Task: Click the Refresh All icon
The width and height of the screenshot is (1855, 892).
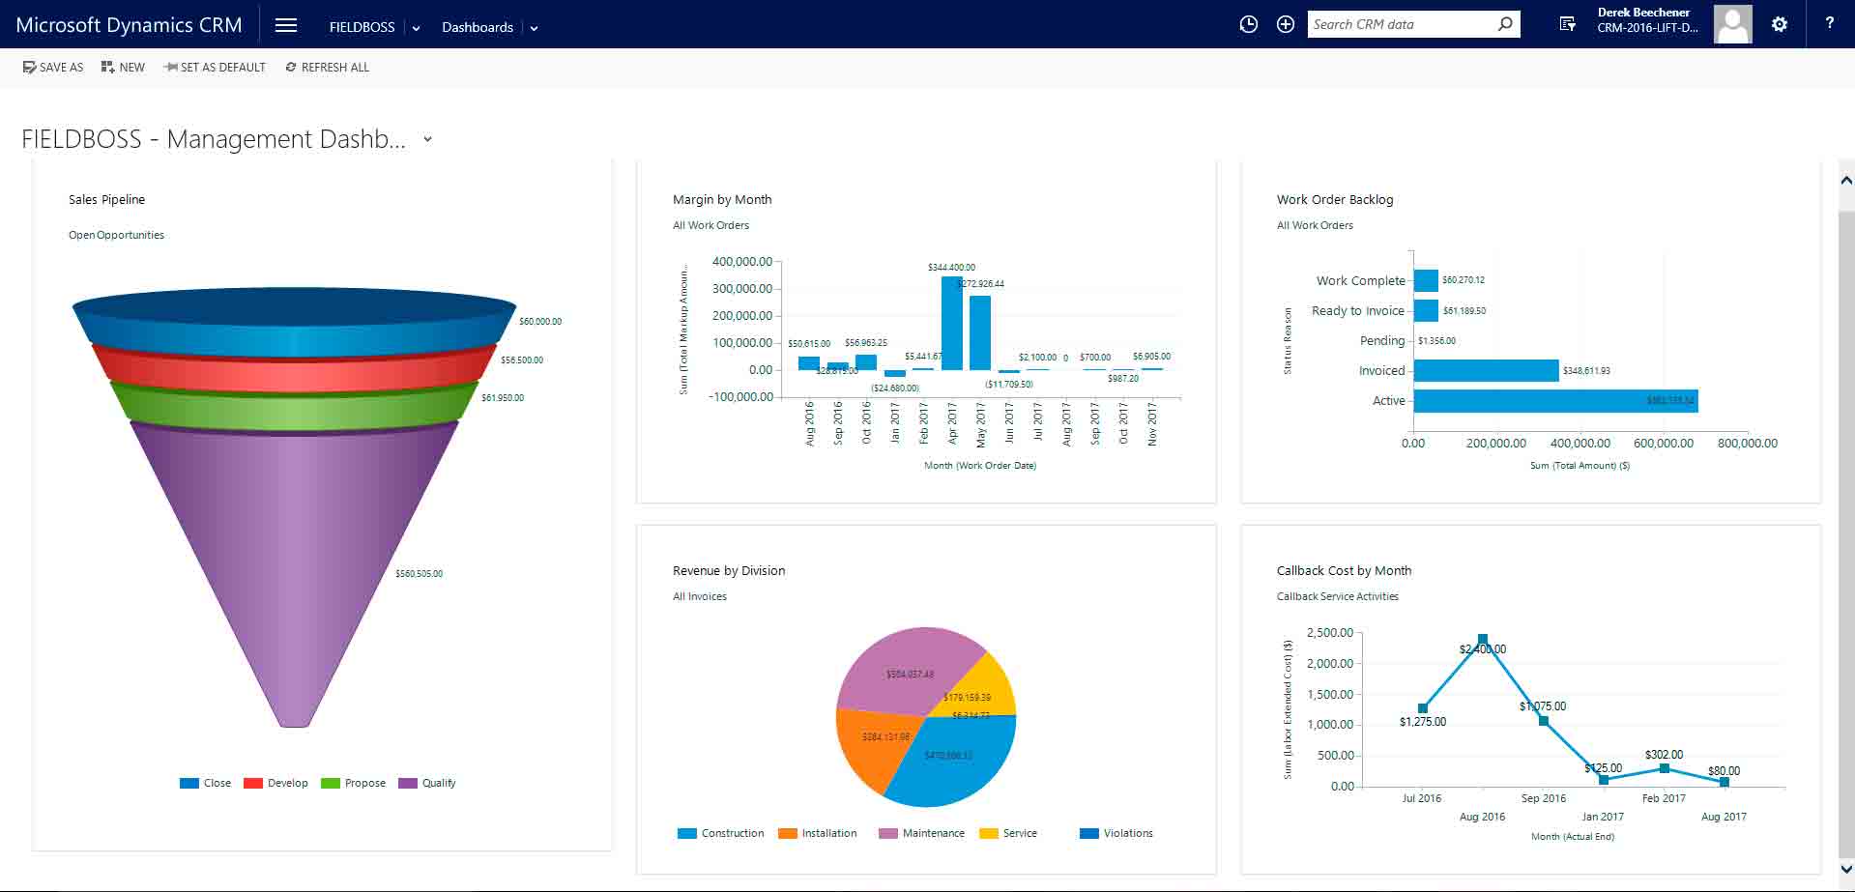Action: (x=290, y=68)
